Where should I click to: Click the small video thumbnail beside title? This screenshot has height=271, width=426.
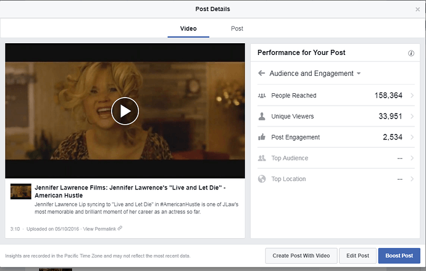pos(20,191)
